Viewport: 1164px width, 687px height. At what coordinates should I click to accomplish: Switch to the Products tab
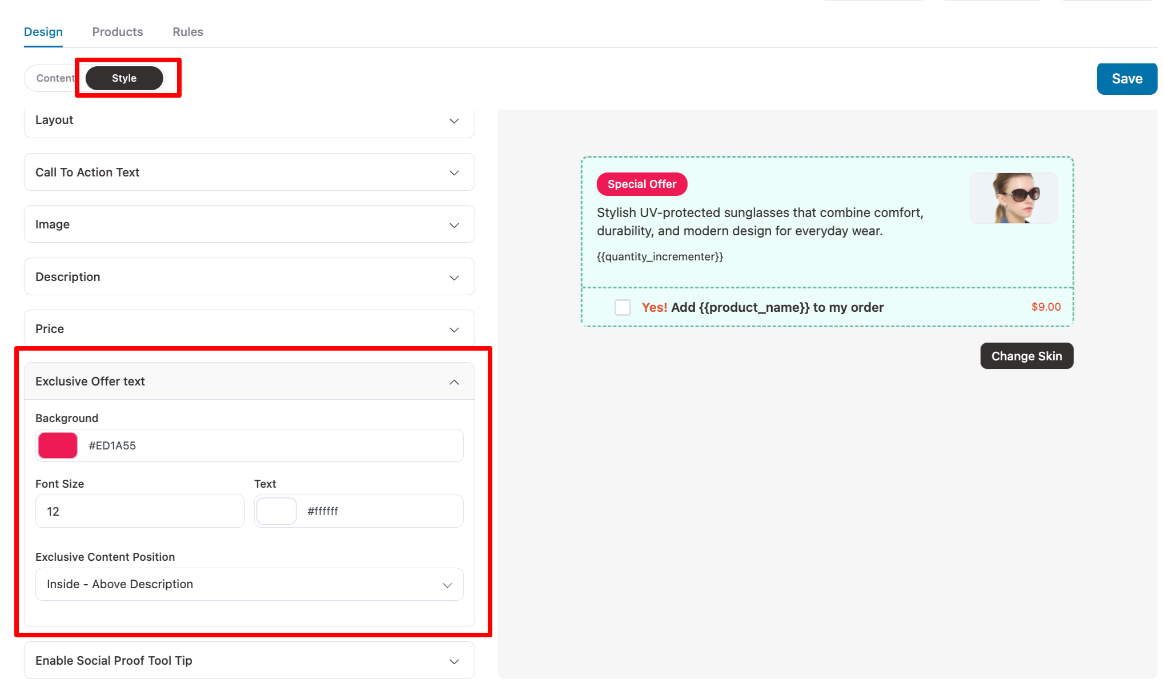click(118, 32)
